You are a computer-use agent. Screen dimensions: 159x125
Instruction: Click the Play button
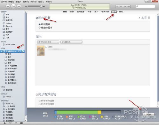coord(13,6)
